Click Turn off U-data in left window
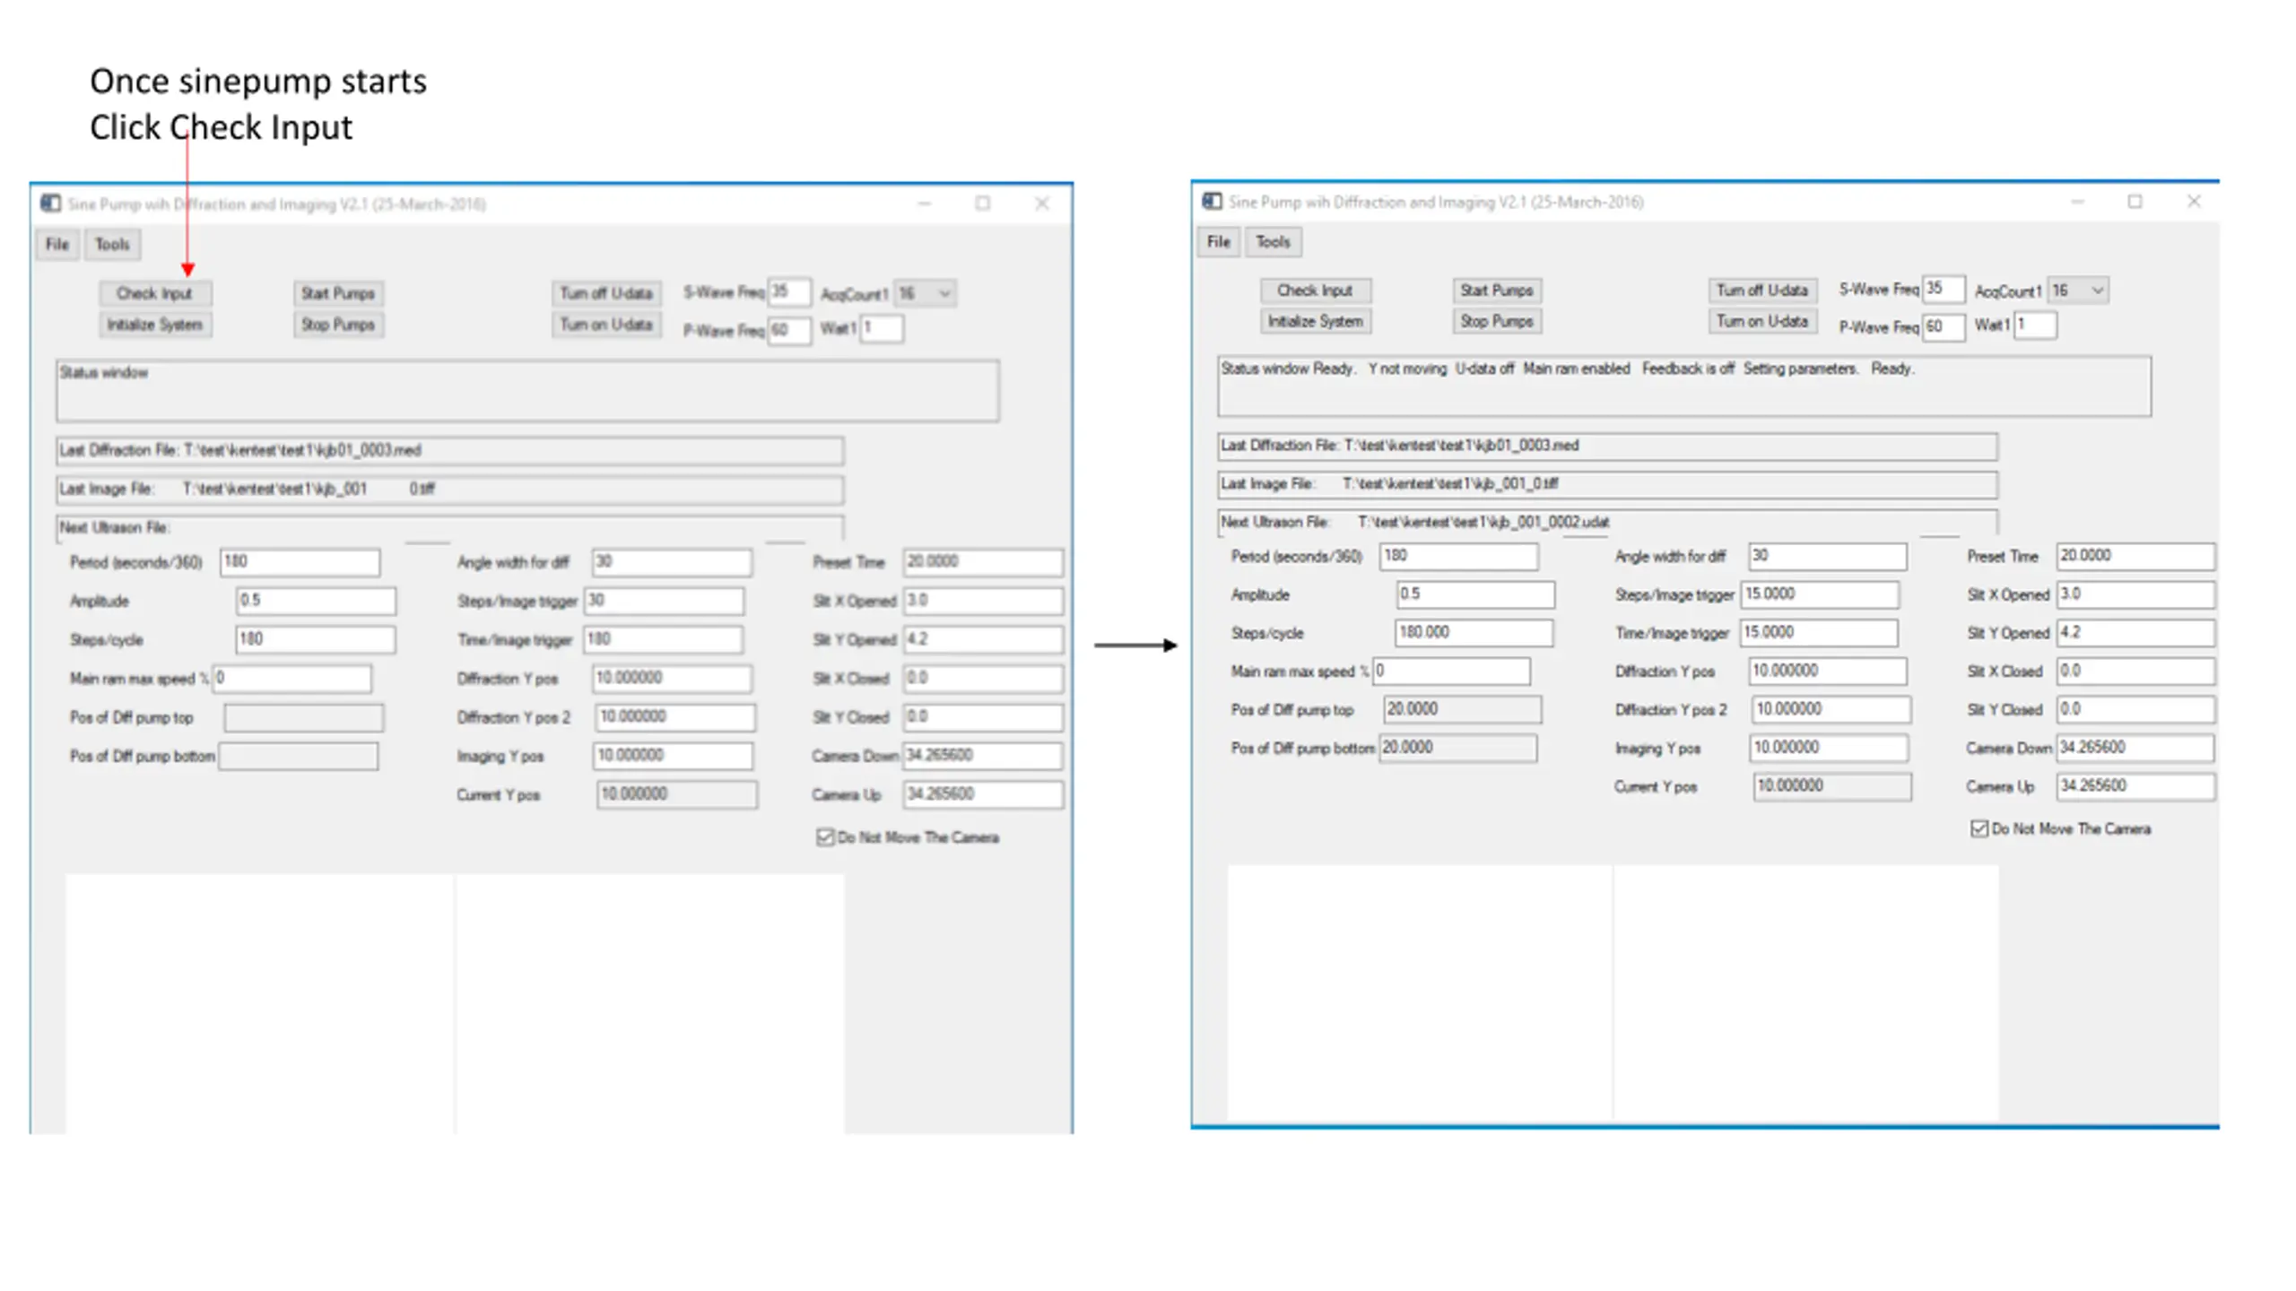The image size is (2296, 1291). pyautogui.click(x=606, y=293)
